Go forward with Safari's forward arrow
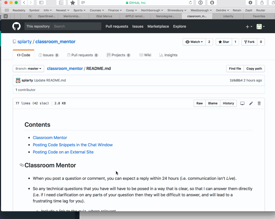Screen dimensions: 275x219 [31, 3]
